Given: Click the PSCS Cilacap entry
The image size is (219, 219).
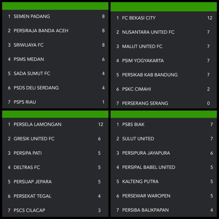Looking at the screenshot, I should [x=55, y=210].
